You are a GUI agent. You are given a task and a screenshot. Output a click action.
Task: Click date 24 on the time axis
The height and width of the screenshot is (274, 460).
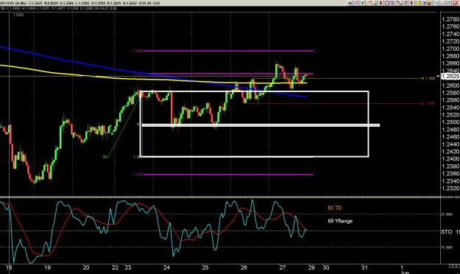click(166, 267)
